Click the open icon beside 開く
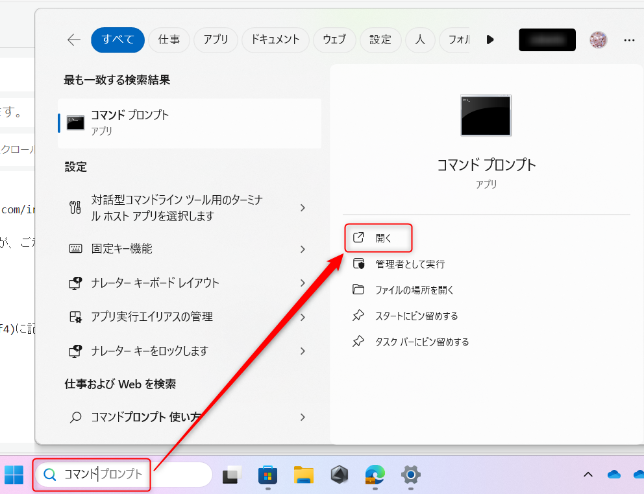Viewport: 644px width, 494px height. (x=358, y=237)
